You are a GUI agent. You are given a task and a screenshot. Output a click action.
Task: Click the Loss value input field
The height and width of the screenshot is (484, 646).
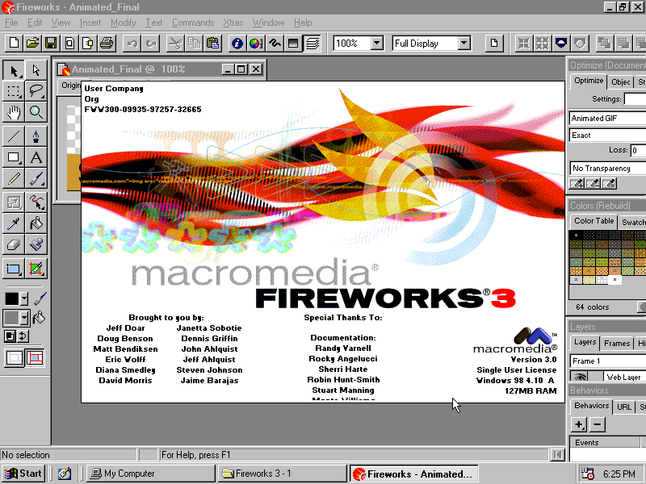click(638, 150)
